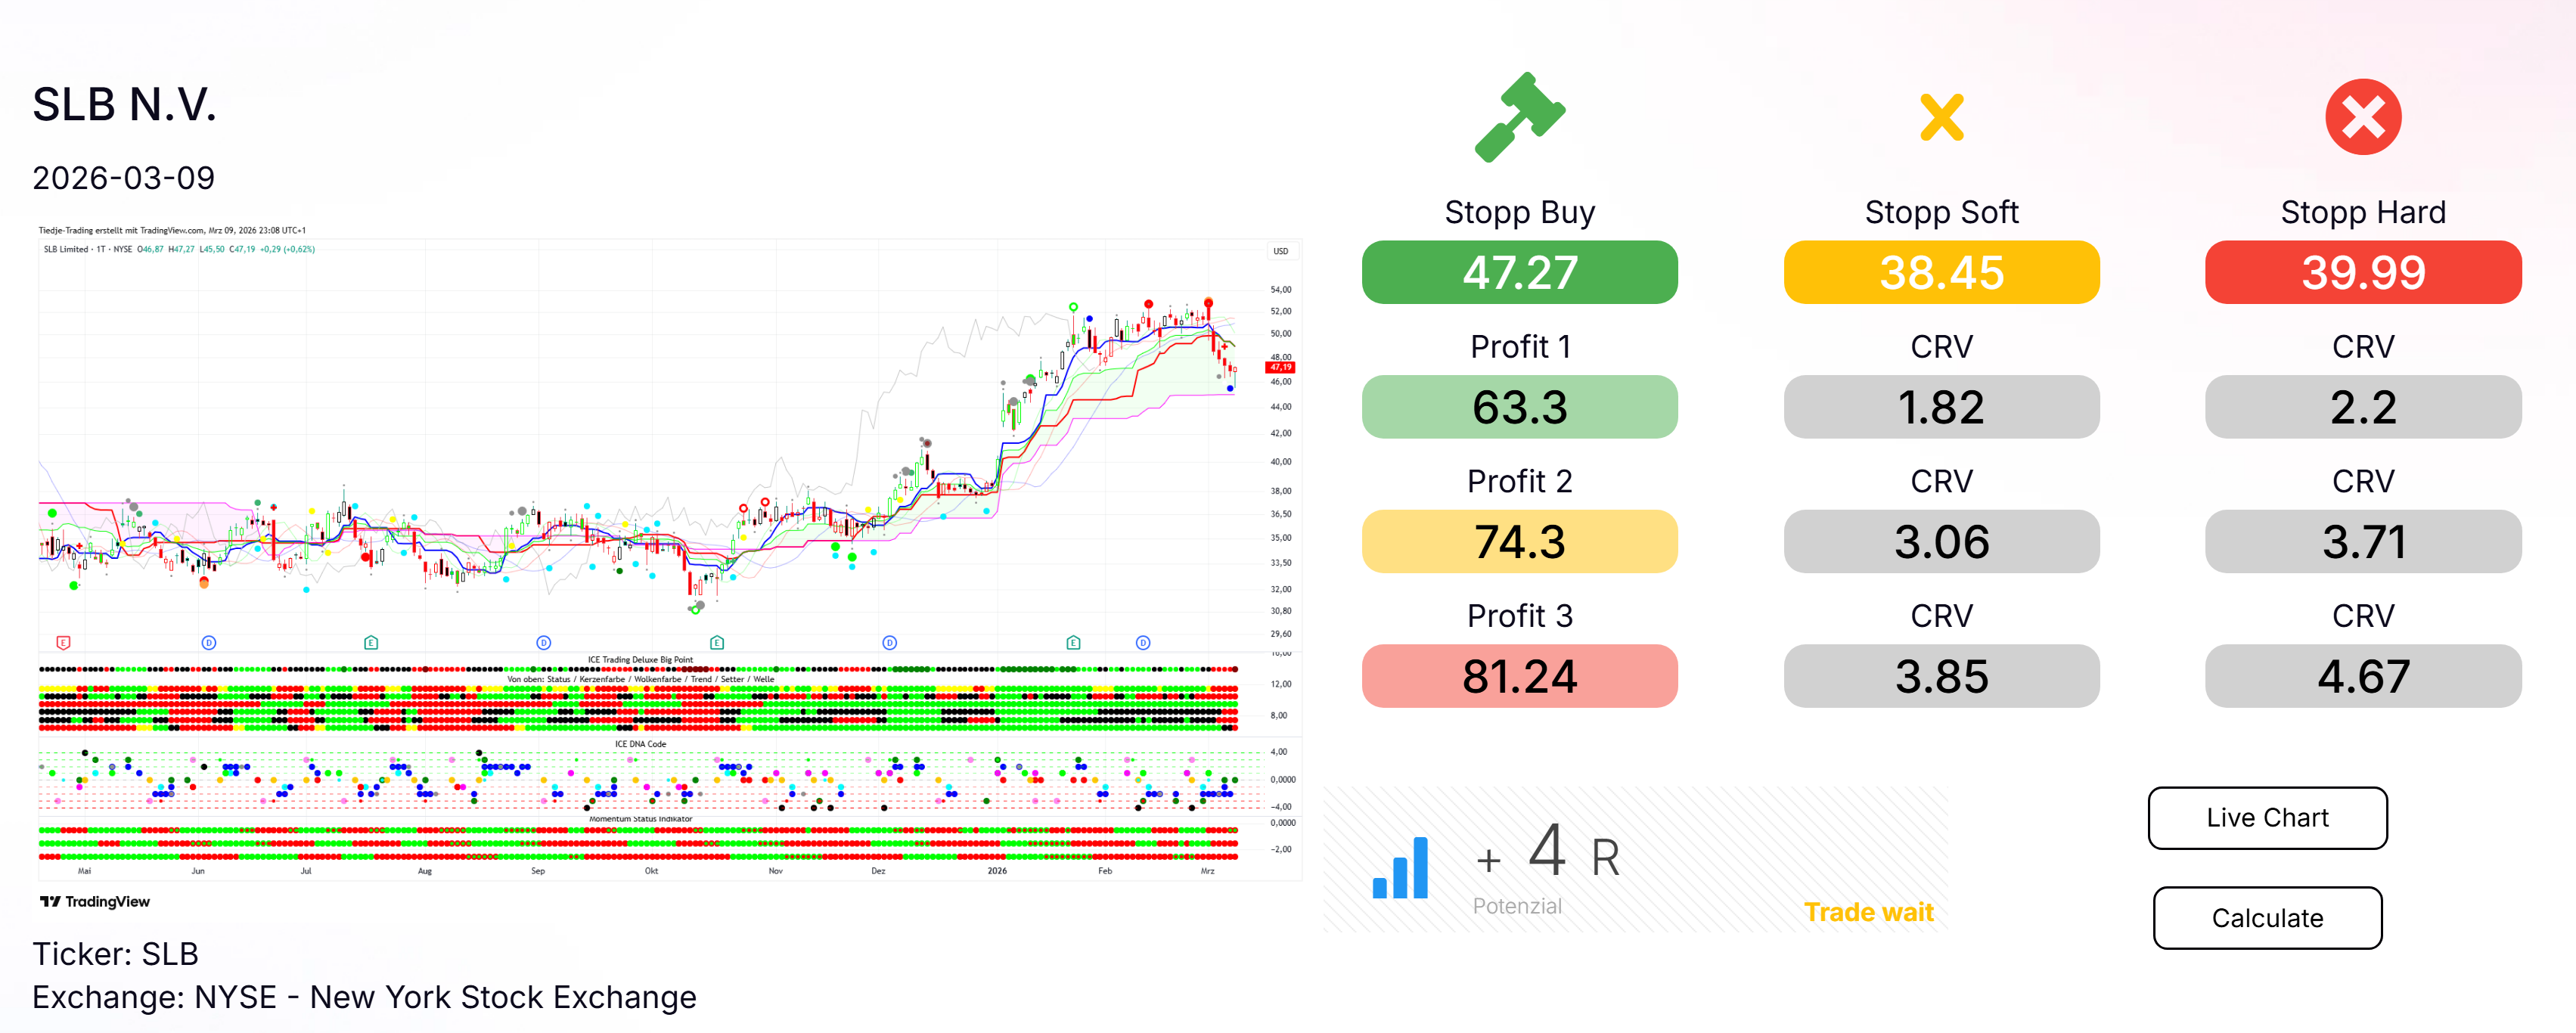Click the Trade wait status label
Viewport: 2576px width, 1033px height.
coord(1868,912)
